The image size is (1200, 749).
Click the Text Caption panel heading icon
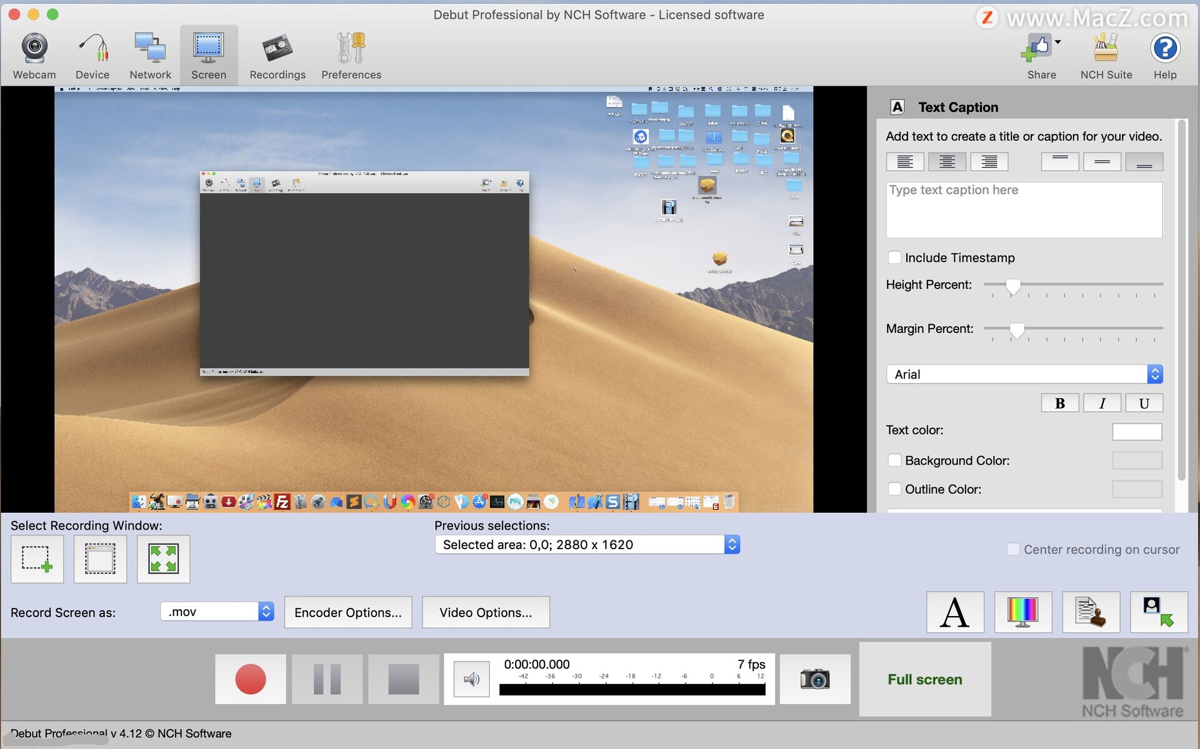coord(897,107)
